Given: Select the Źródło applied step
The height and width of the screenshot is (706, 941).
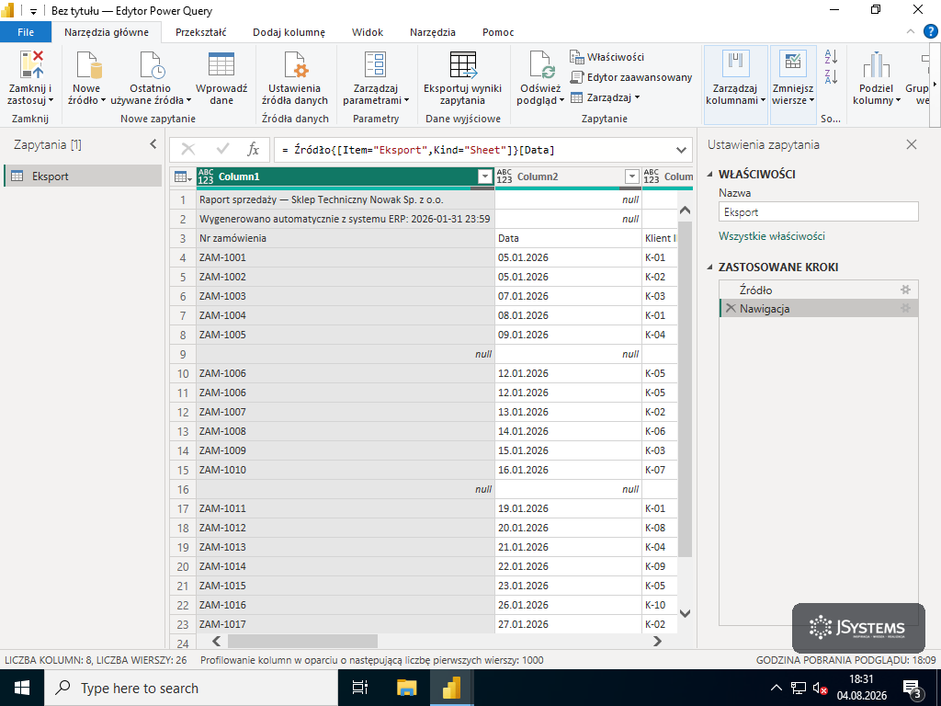Looking at the screenshot, I should tap(819, 290).
